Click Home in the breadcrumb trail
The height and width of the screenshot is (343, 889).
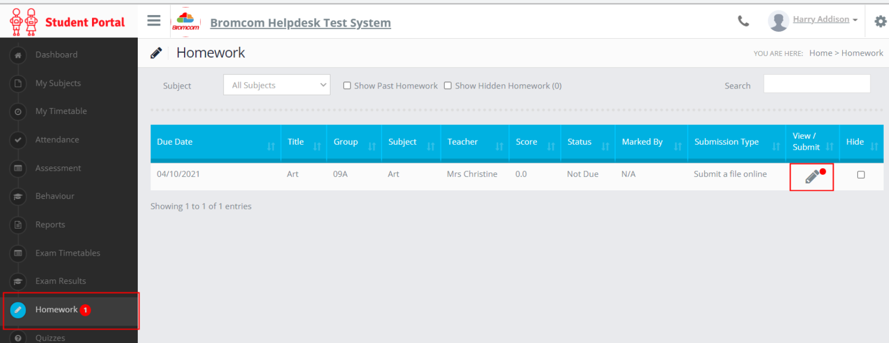820,53
